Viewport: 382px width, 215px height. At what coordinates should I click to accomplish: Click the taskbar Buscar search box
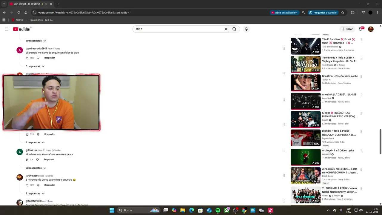point(139,210)
